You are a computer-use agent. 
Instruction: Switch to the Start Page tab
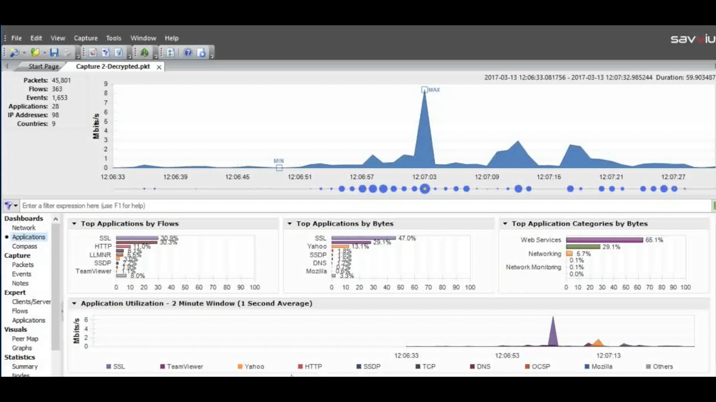tap(44, 66)
